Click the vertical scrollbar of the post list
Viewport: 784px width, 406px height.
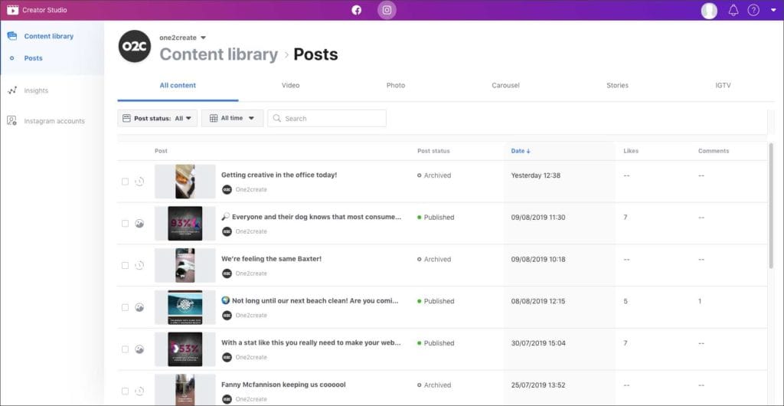770,207
